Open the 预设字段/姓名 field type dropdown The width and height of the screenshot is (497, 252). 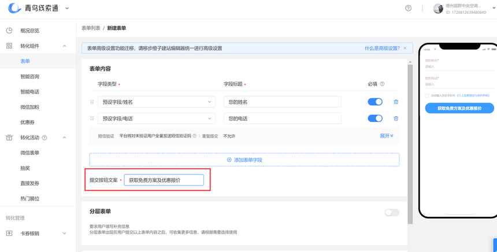click(x=156, y=102)
